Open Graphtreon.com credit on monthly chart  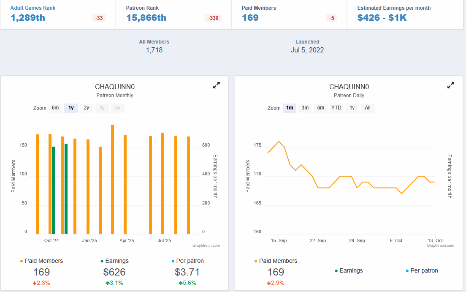click(206, 246)
